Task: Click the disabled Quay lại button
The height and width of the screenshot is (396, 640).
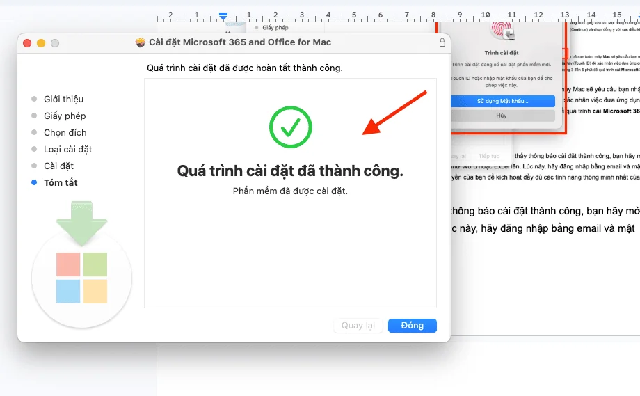Action: click(358, 326)
